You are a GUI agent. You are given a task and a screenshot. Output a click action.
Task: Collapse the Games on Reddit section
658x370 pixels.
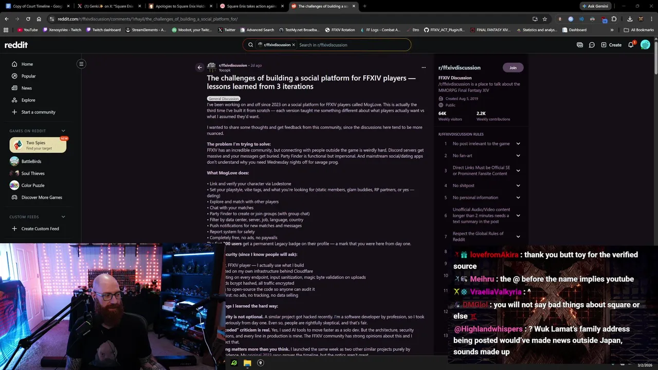(x=63, y=131)
